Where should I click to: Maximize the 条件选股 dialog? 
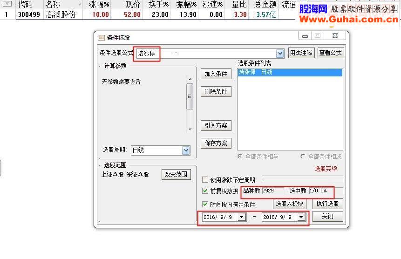318,36
